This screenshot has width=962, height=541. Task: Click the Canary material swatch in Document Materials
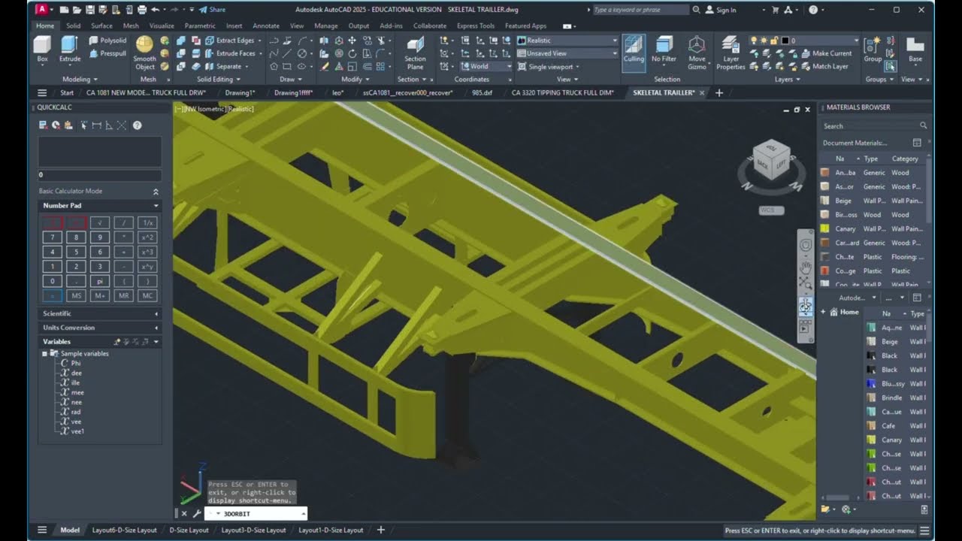tap(824, 228)
